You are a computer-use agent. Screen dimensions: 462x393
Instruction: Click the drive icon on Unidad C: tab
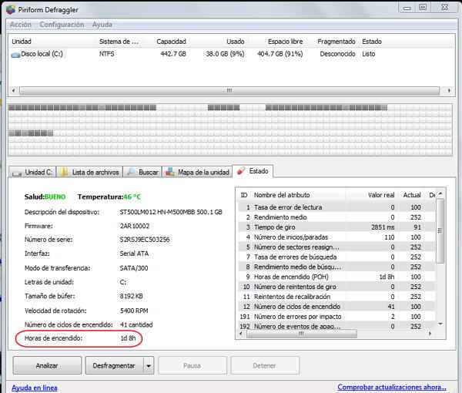[16, 173]
